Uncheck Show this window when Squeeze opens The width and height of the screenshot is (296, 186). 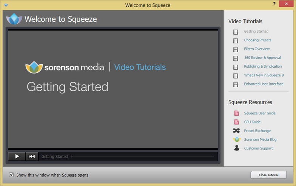[11, 175]
